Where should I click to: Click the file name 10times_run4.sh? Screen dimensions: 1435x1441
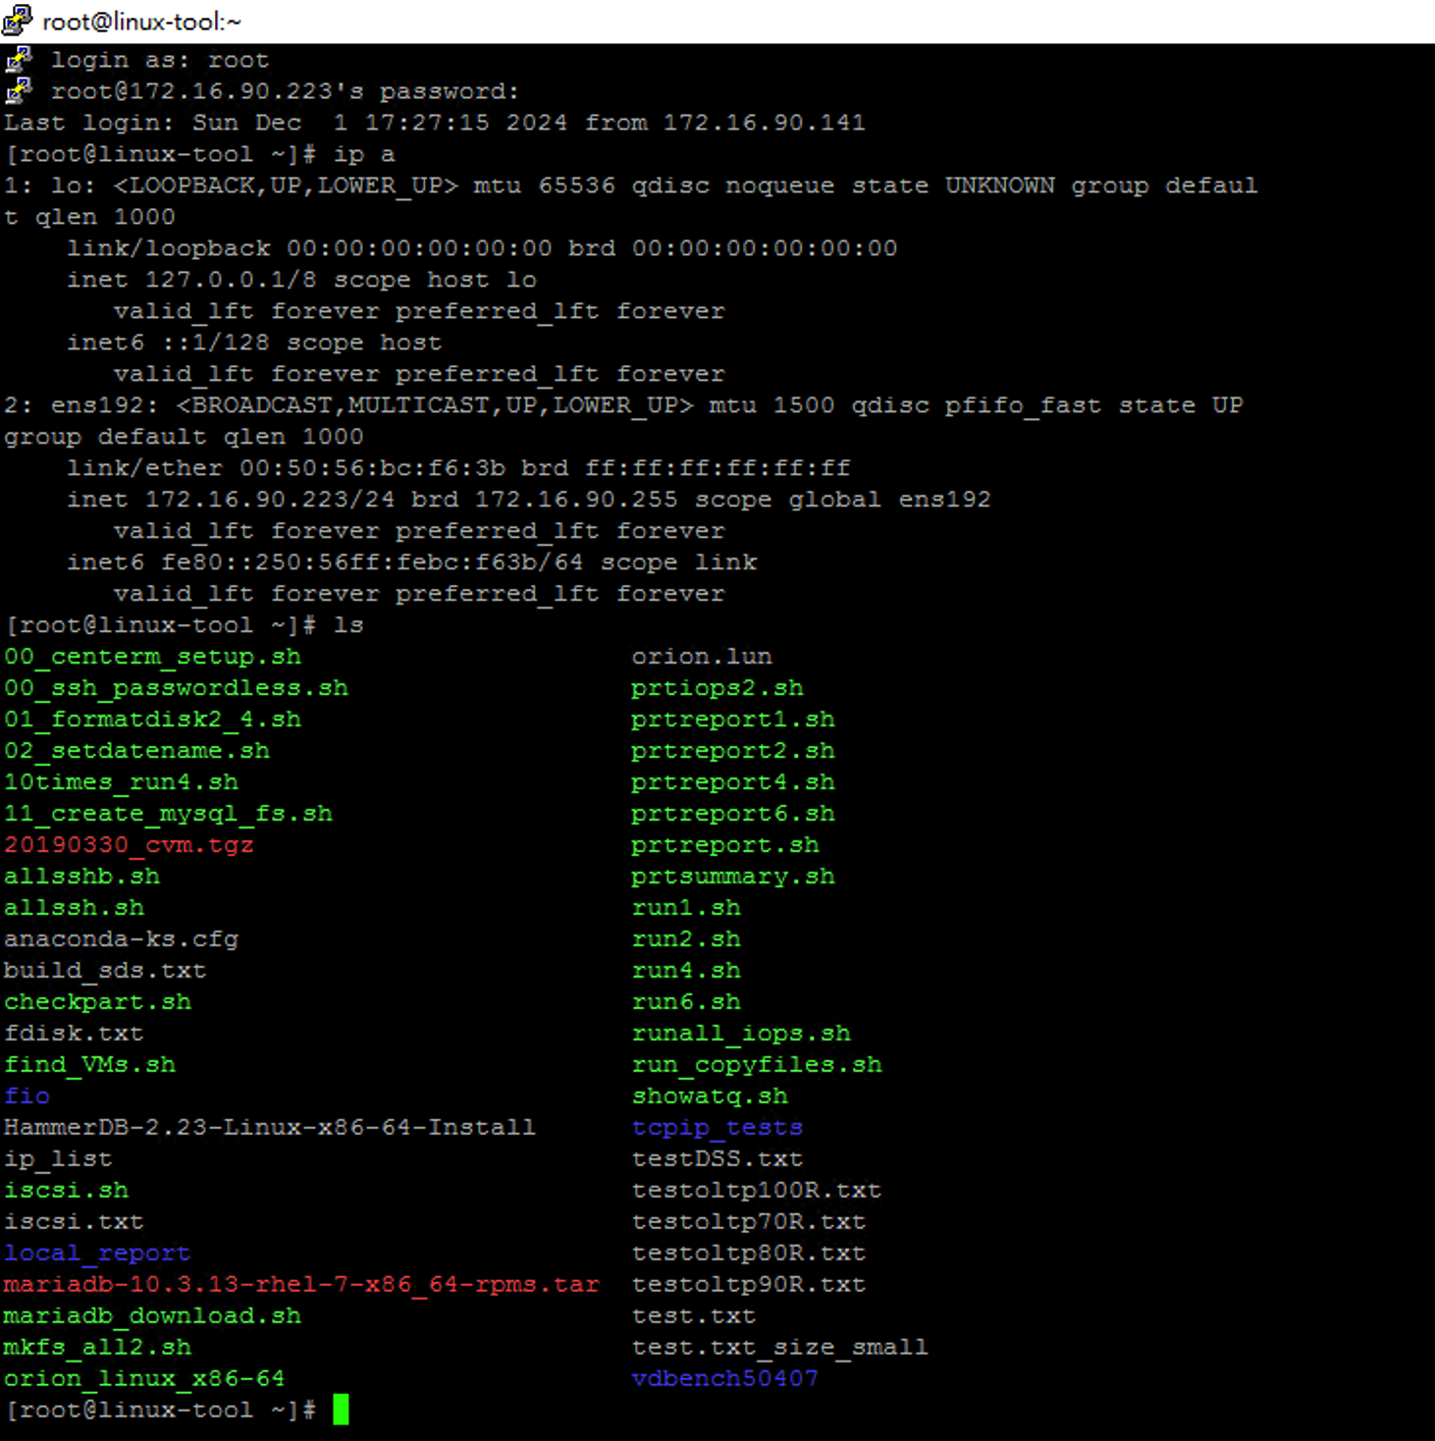pos(121,782)
